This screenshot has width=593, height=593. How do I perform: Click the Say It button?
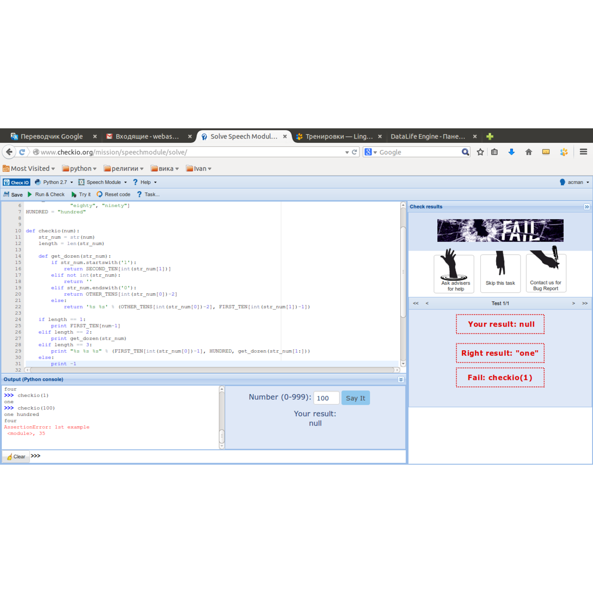click(355, 398)
